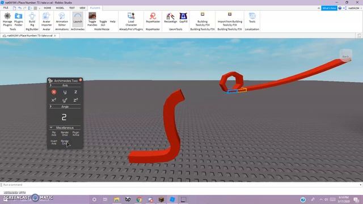
Task: Open the nat04194 account dropdown
Action: click(355, 8)
